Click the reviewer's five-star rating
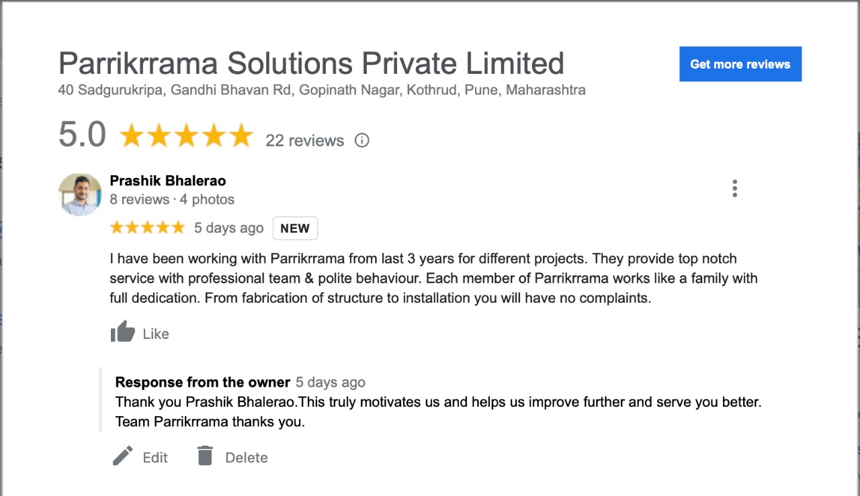 click(x=147, y=228)
